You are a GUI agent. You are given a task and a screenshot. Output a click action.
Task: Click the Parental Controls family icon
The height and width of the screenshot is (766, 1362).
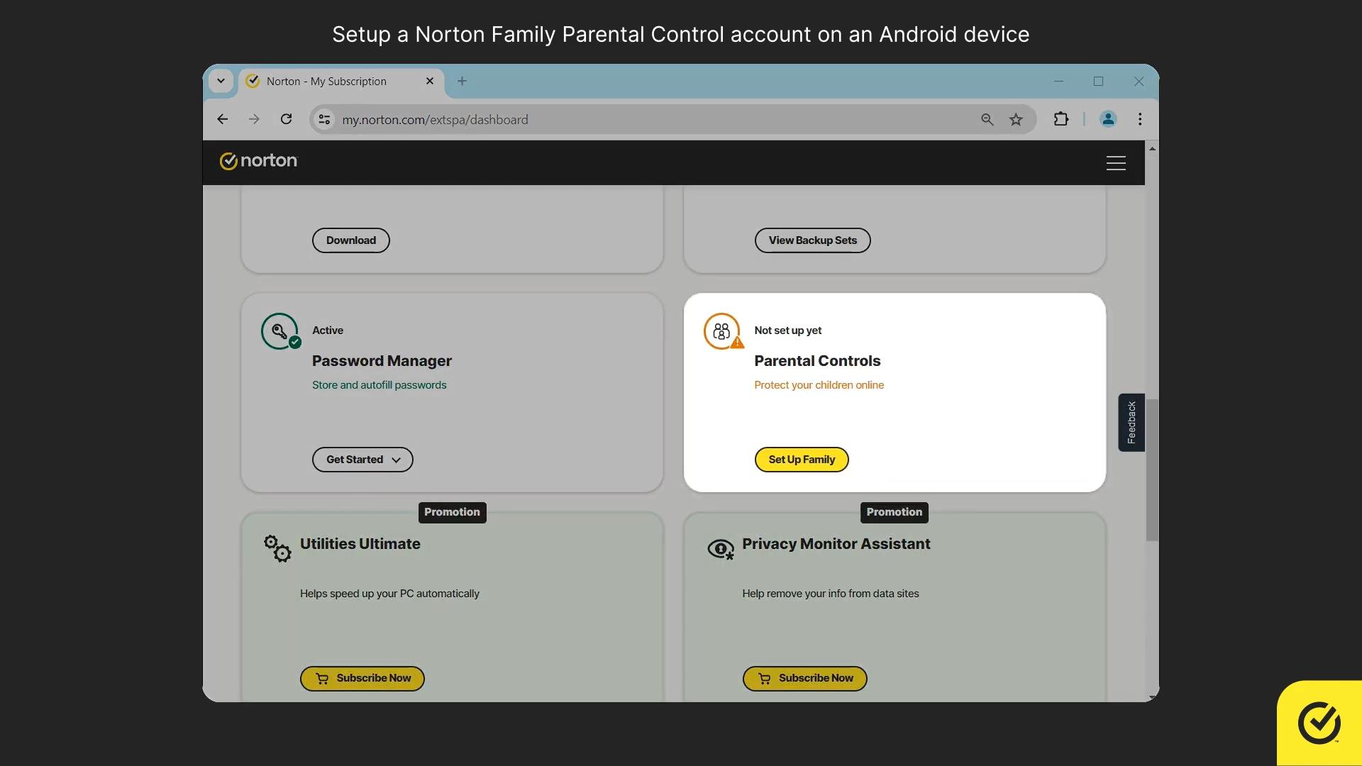(x=722, y=331)
